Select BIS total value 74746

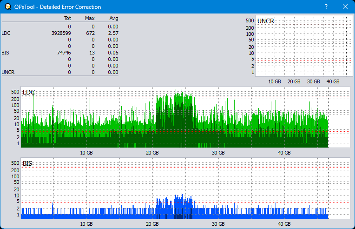tap(64, 53)
